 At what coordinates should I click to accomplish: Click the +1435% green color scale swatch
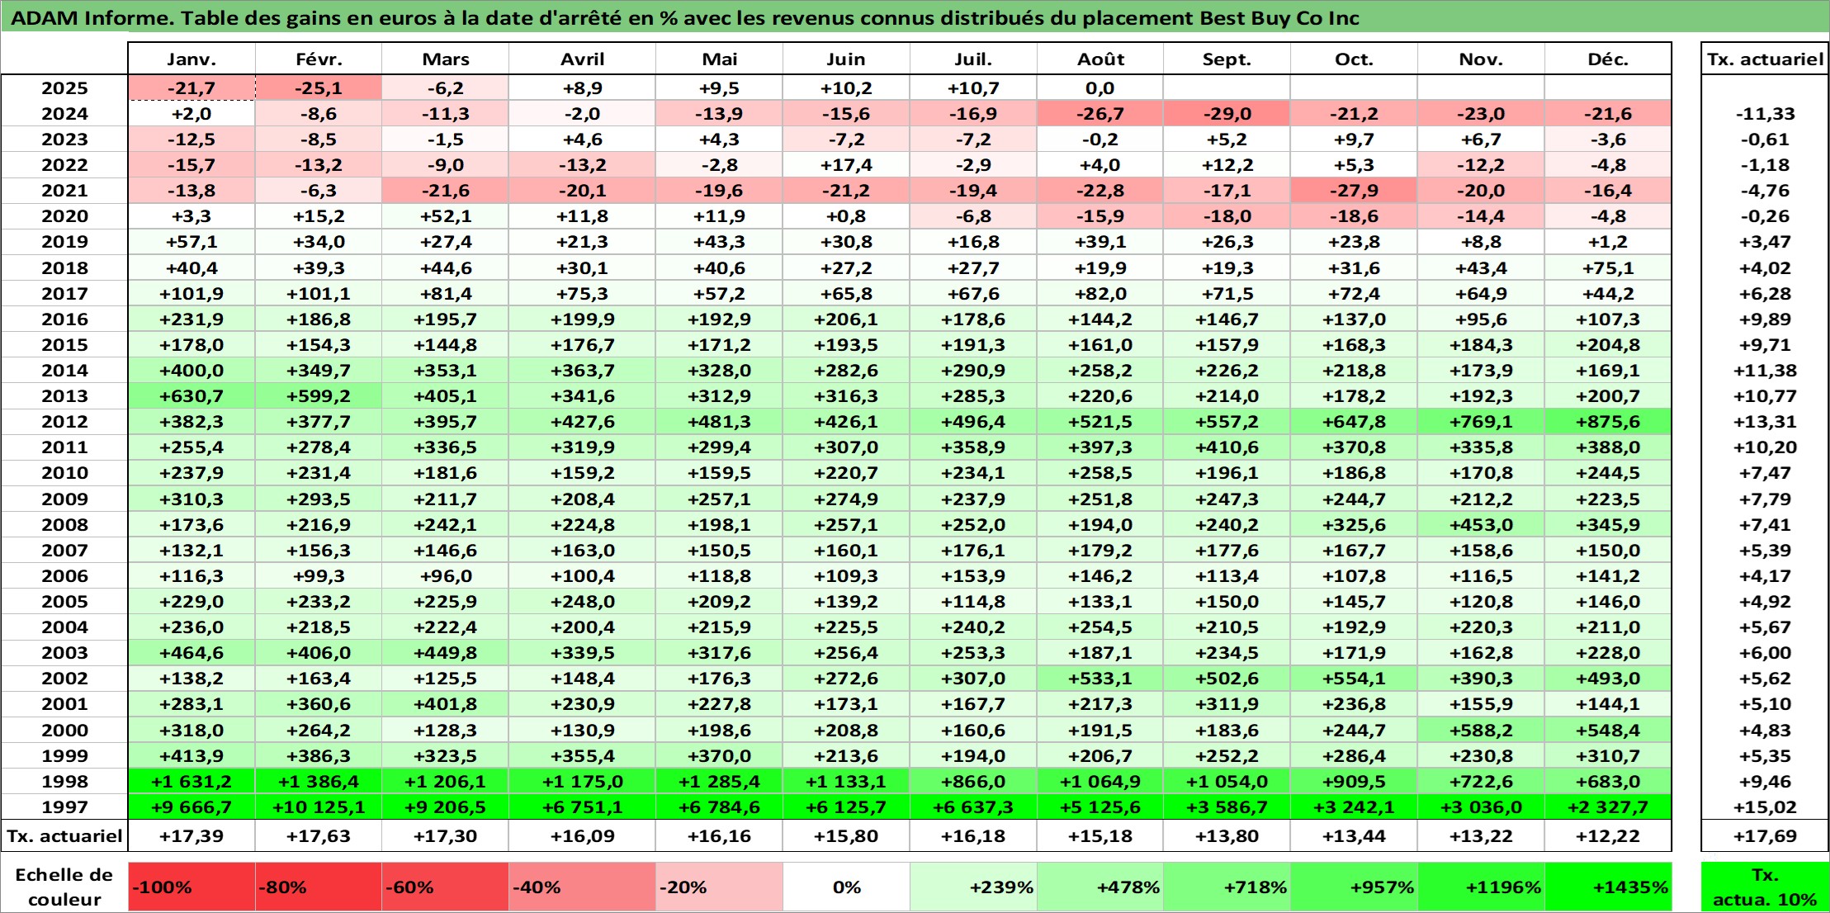click(x=1608, y=887)
